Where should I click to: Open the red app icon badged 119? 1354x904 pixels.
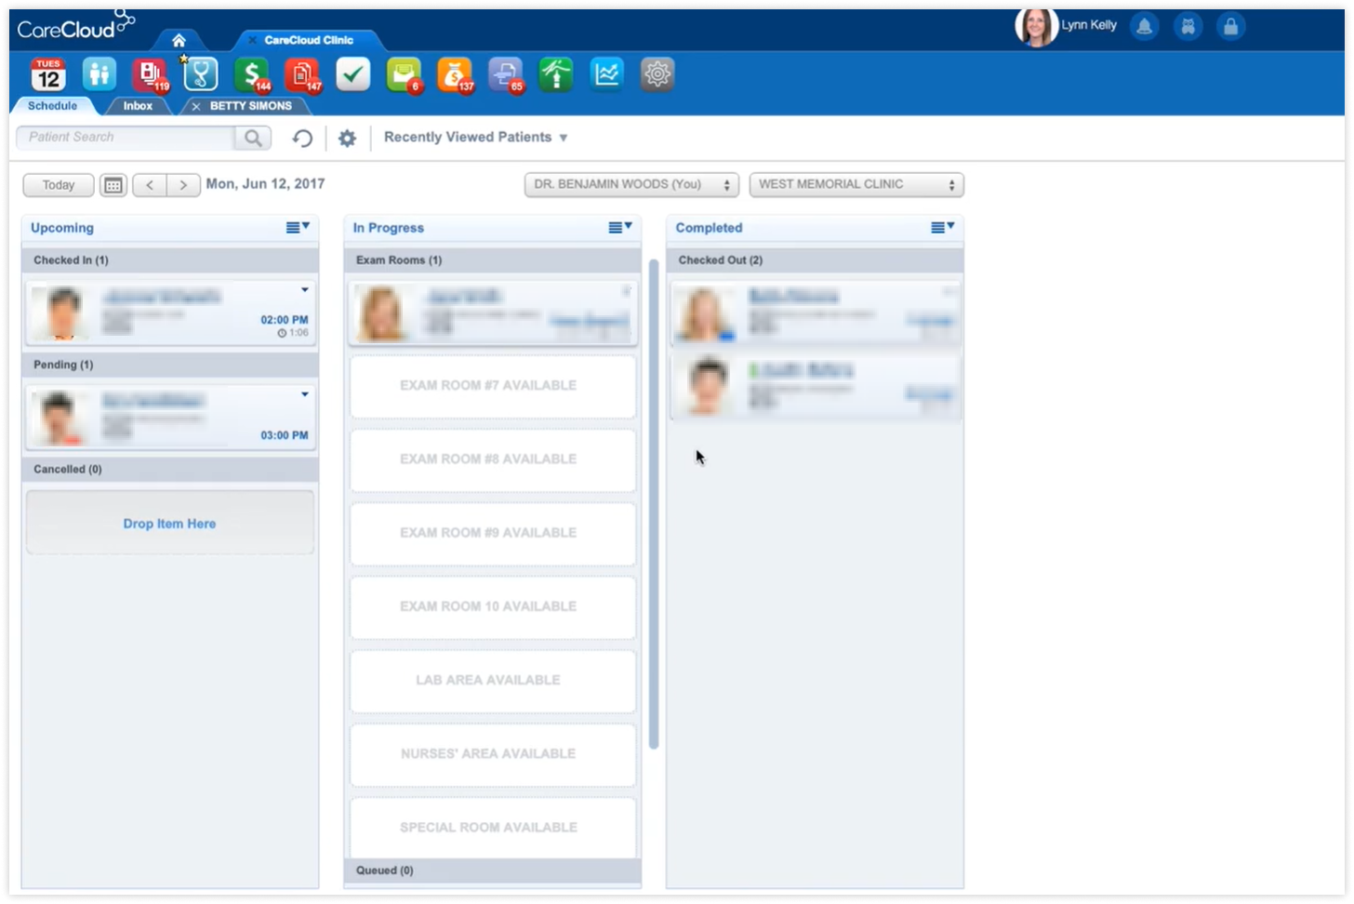tap(149, 74)
